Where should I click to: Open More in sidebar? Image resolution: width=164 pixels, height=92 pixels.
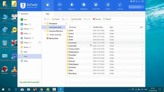pyautogui.click(x=29, y=61)
